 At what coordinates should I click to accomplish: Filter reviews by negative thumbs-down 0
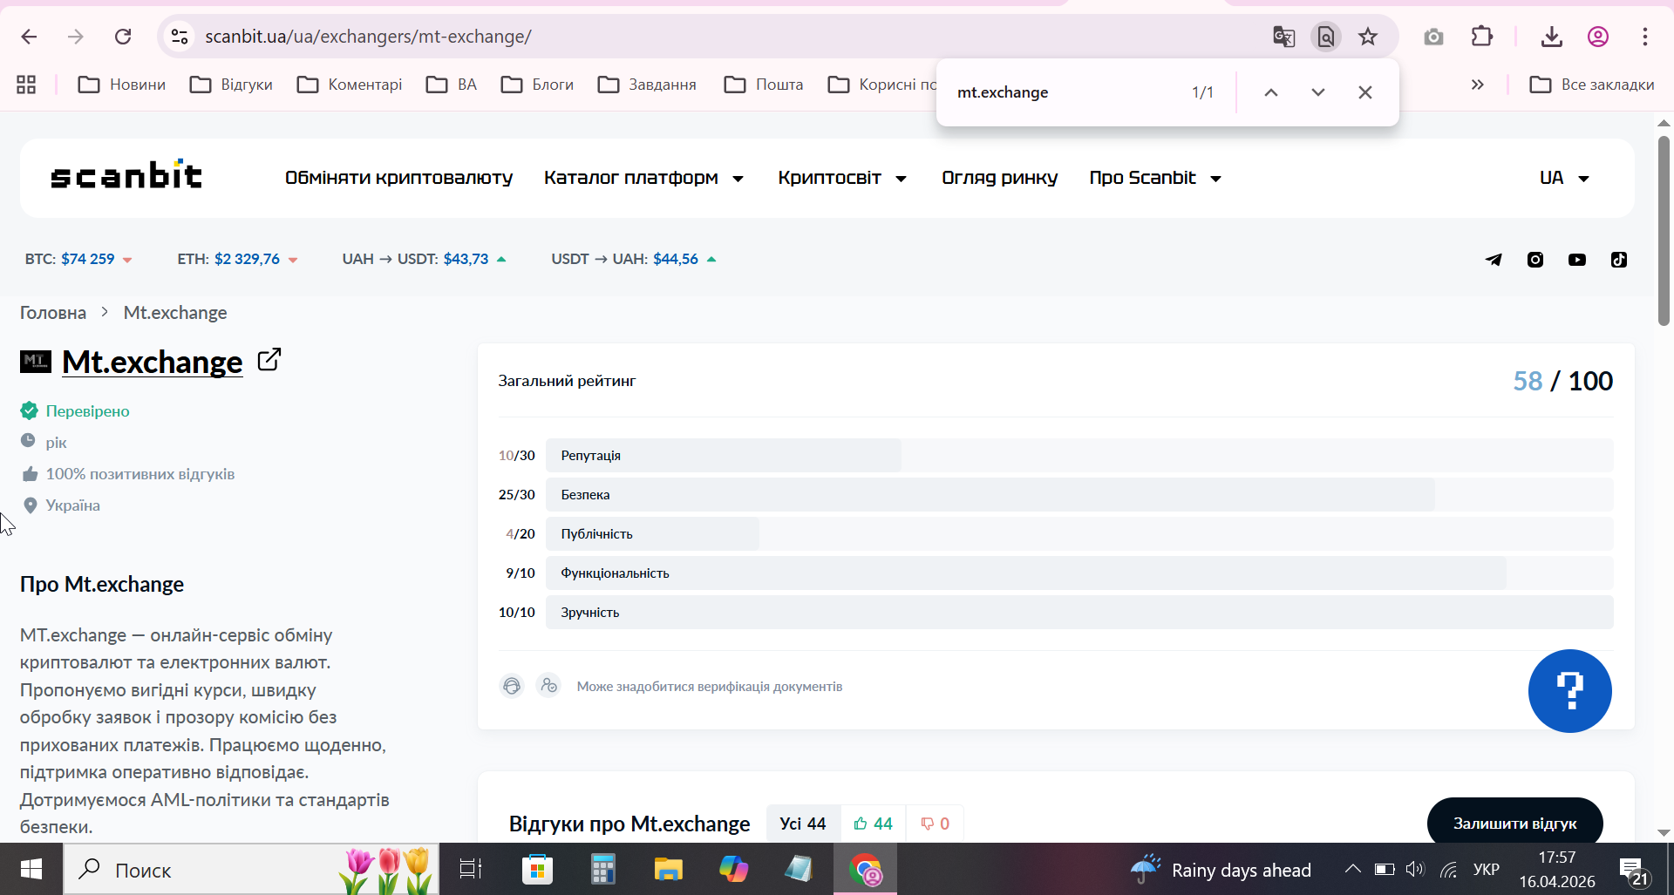pyautogui.click(x=935, y=824)
